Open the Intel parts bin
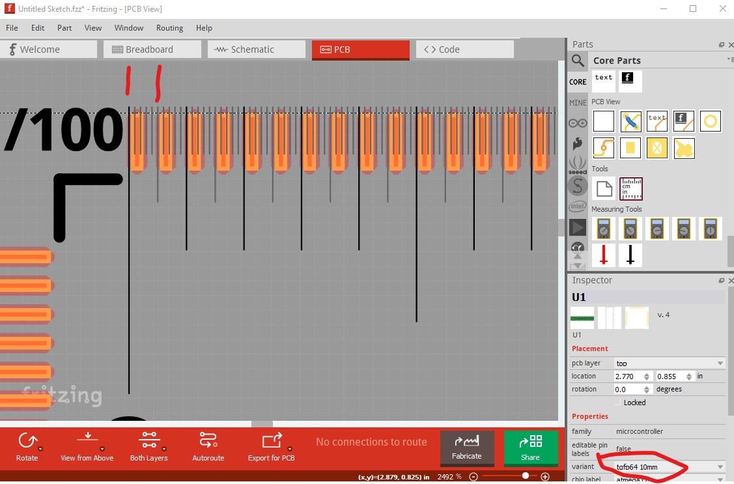The height and width of the screenshot is (484, 734). pos(578,206)
